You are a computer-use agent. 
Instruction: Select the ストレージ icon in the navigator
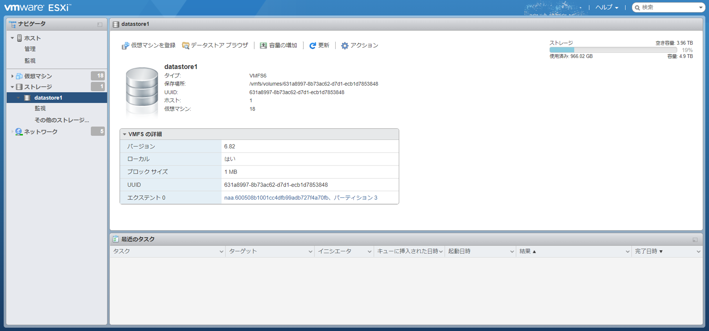[19, 87]
